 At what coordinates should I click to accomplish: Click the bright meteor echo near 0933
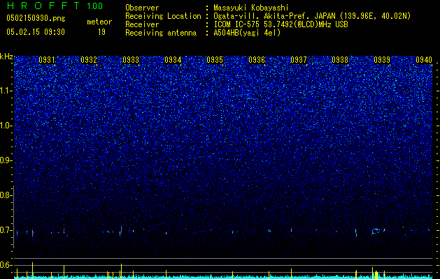121,231
